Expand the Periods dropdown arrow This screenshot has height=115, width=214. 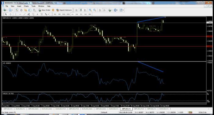[x=118, y=10]
